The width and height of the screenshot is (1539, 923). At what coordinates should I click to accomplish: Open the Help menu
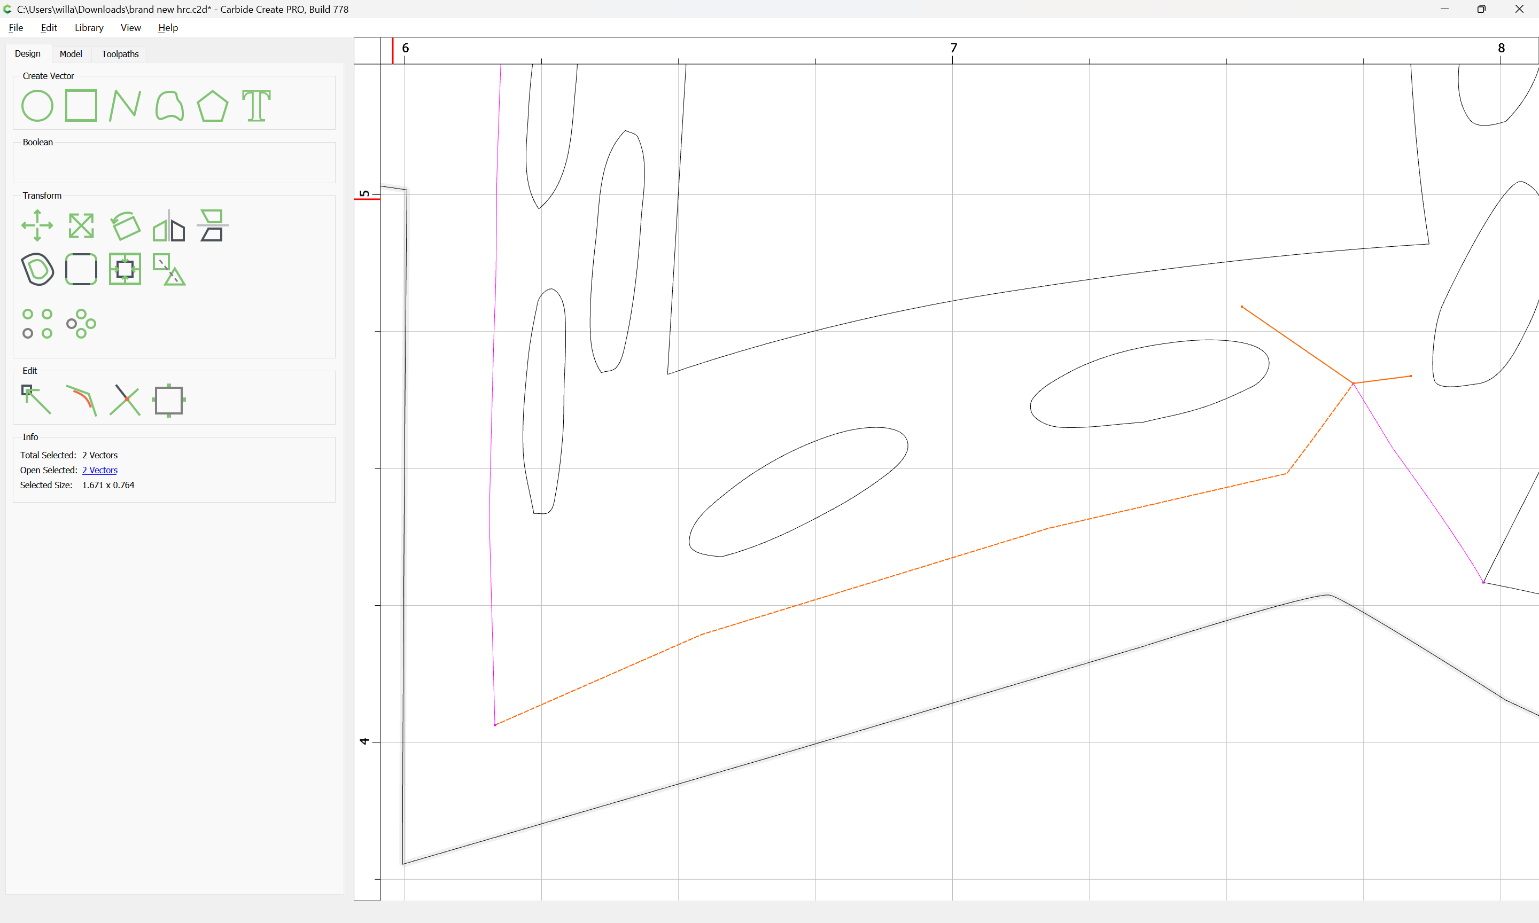click(168, 27)
